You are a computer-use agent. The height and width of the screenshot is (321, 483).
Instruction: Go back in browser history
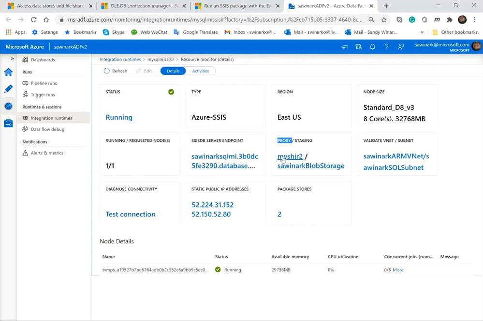(8, 20)
